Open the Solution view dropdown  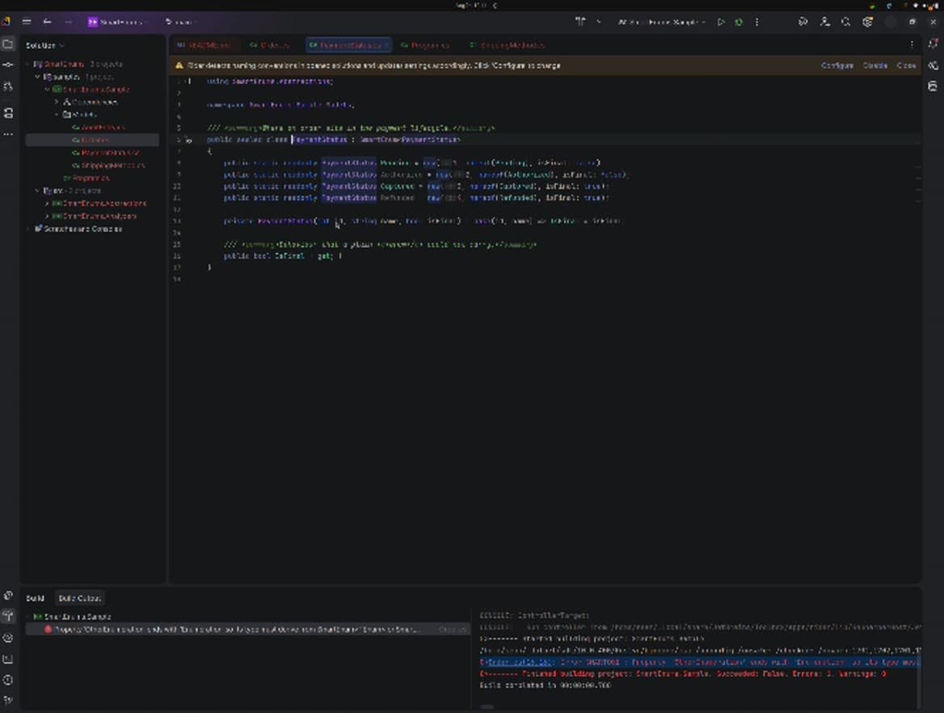click(45, 45)
